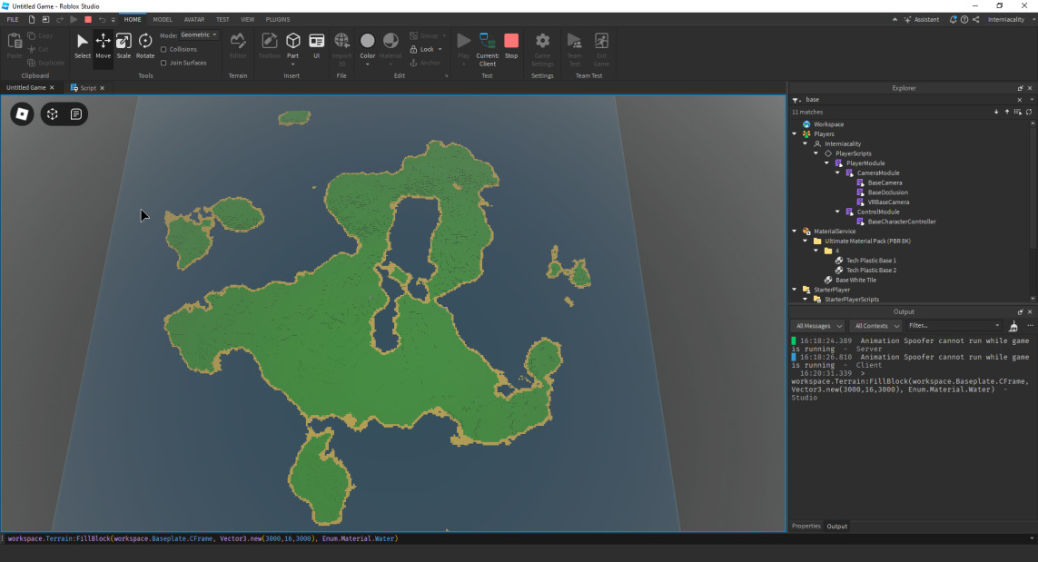Open the Assistant panel
The width and height of the screenshot is (1038, 562).
point(921,19)
